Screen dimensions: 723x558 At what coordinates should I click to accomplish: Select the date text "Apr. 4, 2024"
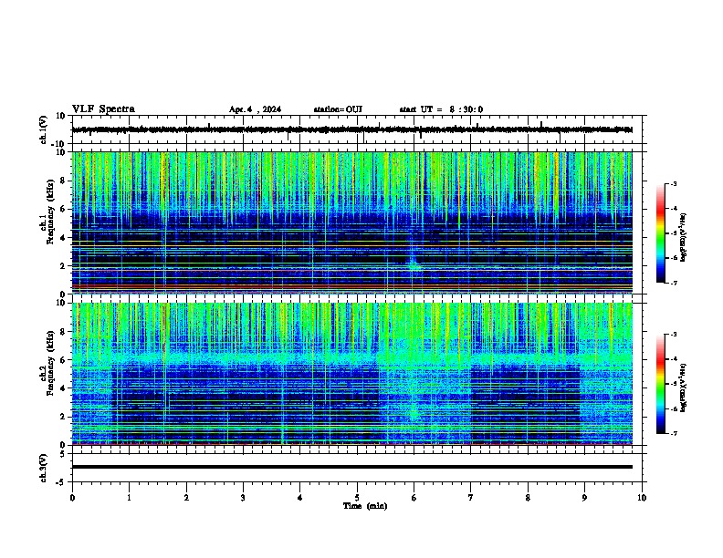point(255,109)
